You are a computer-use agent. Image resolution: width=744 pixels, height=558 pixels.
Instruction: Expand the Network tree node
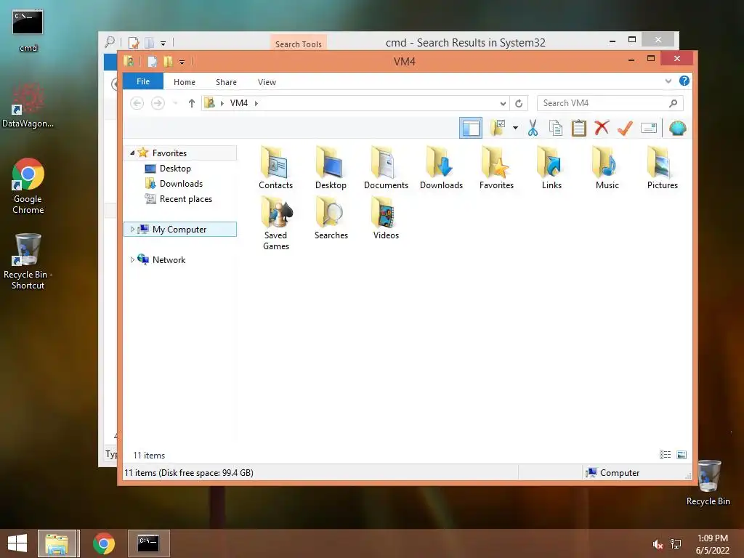pyautogui.click(x=132, y=259)
